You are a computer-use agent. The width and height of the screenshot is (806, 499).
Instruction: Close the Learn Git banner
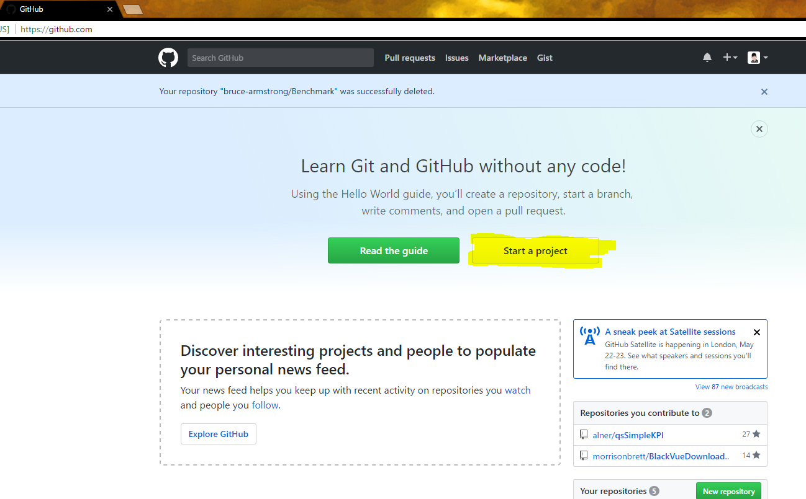[x=759, y=129]
